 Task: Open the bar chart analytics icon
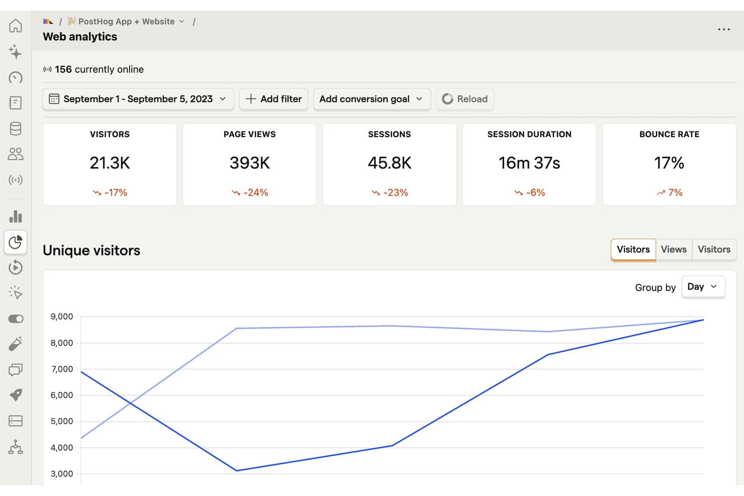point(16,217)
